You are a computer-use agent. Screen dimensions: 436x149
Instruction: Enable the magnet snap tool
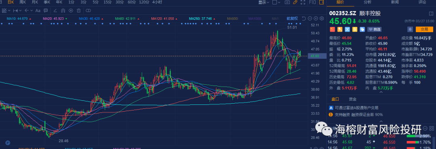(x=63, y=10)
